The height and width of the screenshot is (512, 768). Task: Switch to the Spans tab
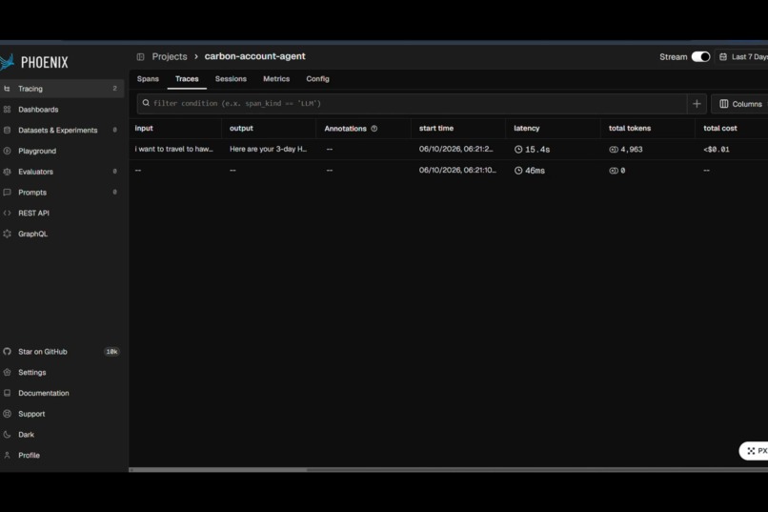click(148, 79)
